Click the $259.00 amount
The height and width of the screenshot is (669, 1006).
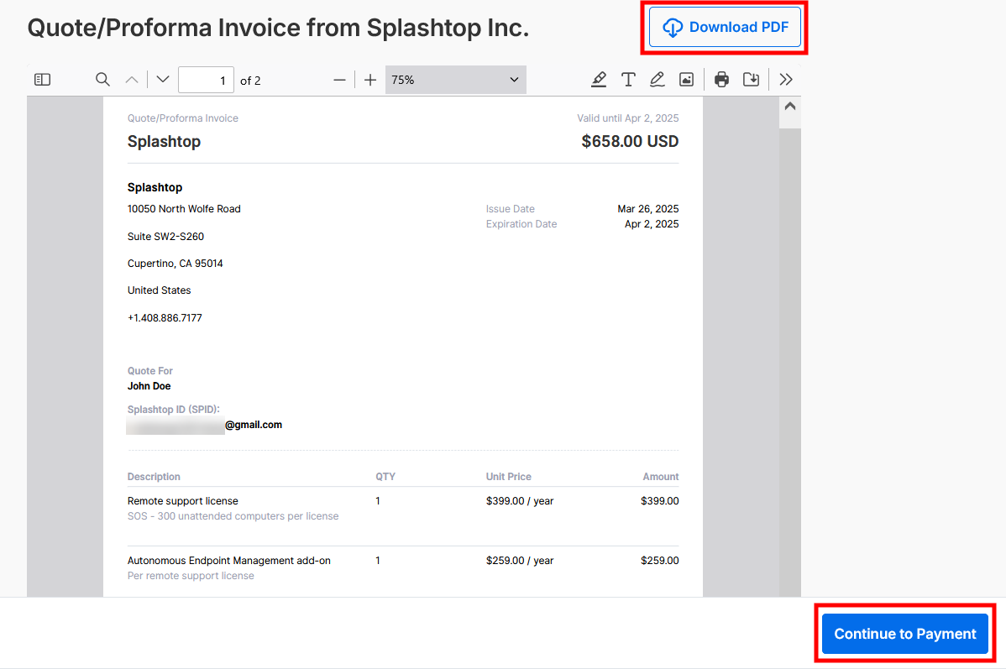pos(659,560)
